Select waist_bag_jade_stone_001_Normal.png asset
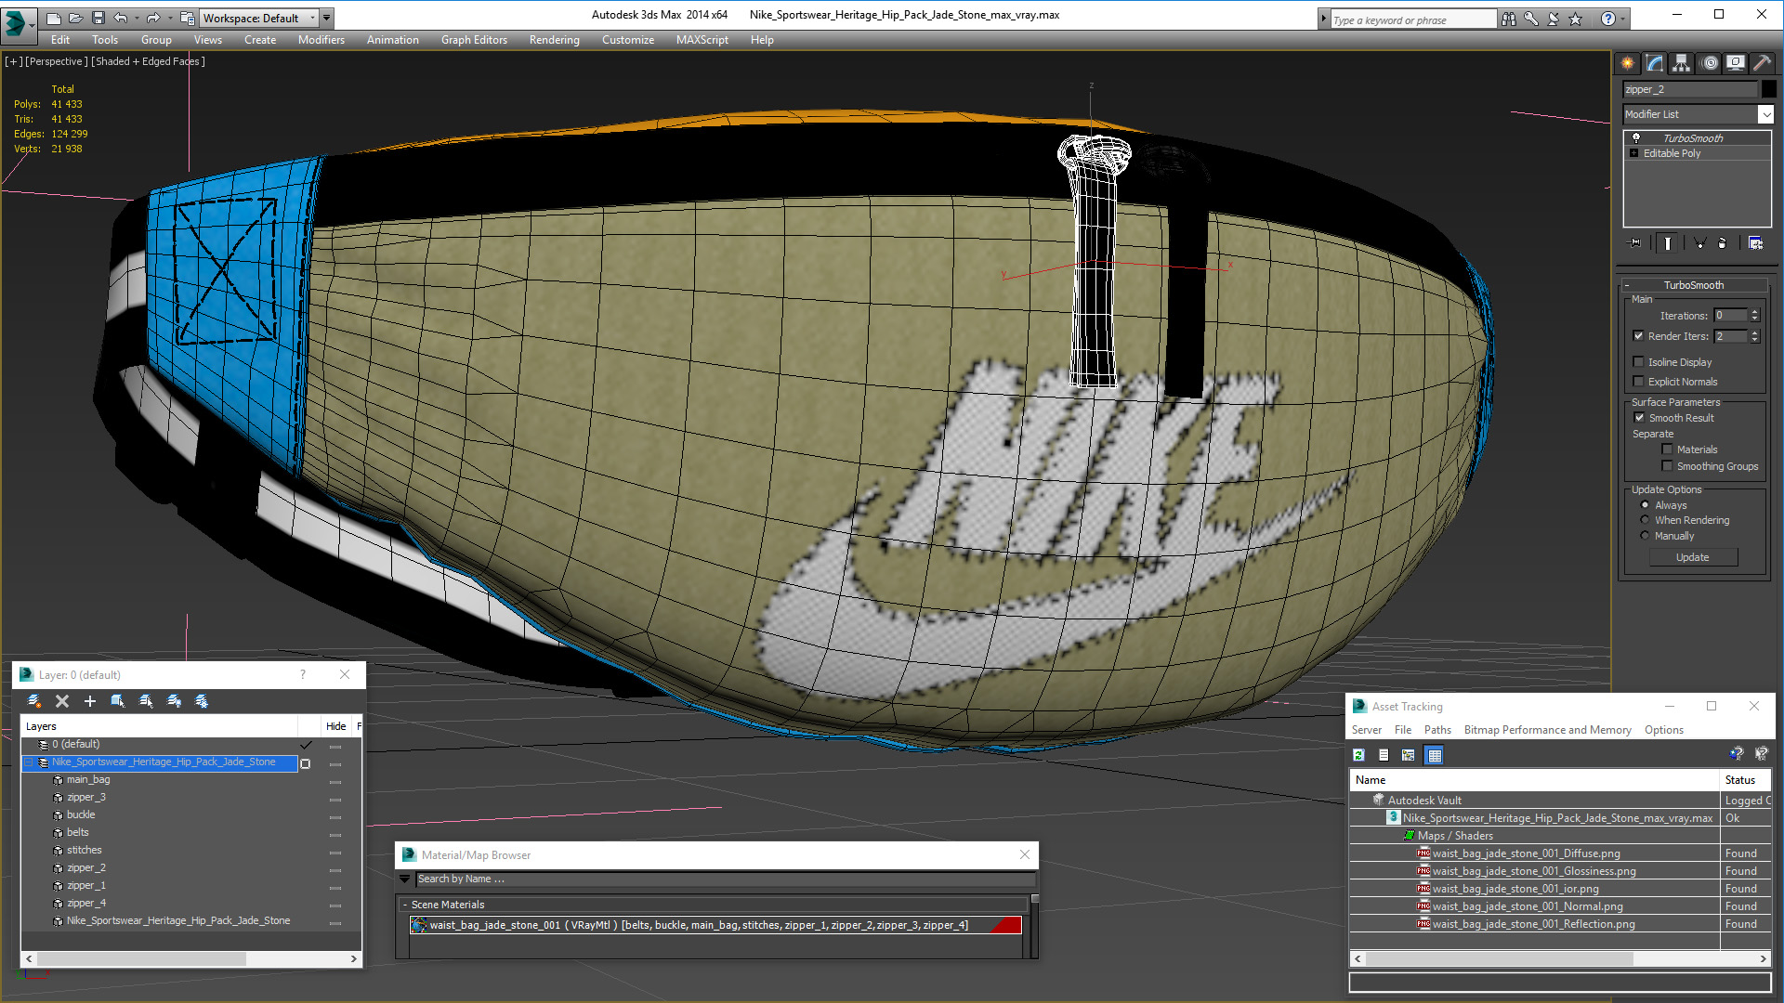 point(1527,906)
